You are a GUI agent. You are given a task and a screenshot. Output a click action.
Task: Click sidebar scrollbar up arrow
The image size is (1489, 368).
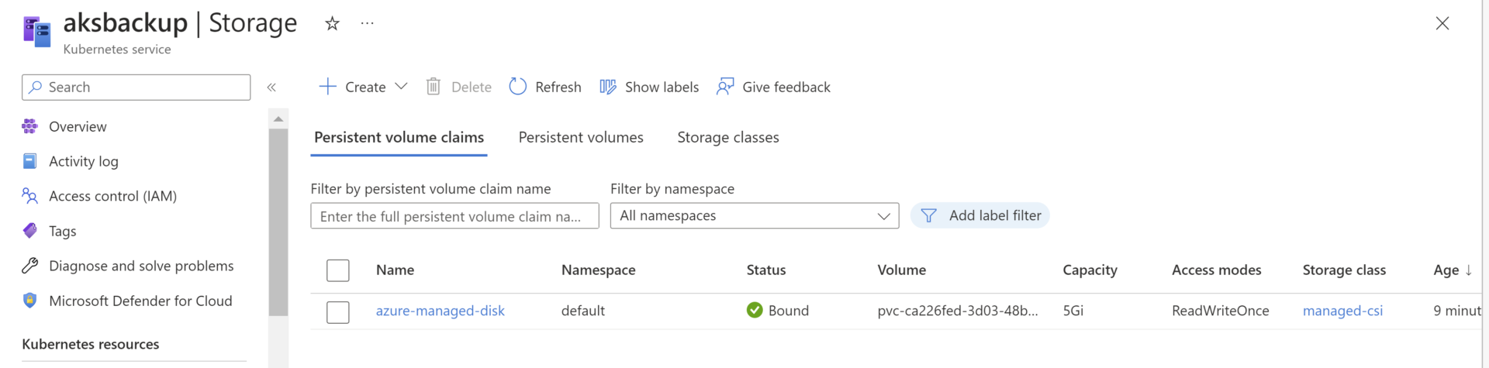tap(278, 119)
